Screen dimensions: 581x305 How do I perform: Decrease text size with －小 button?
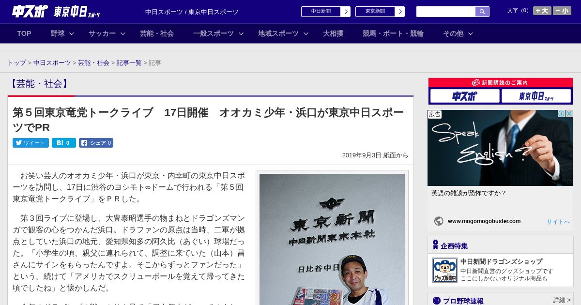[x=562, y=11]
